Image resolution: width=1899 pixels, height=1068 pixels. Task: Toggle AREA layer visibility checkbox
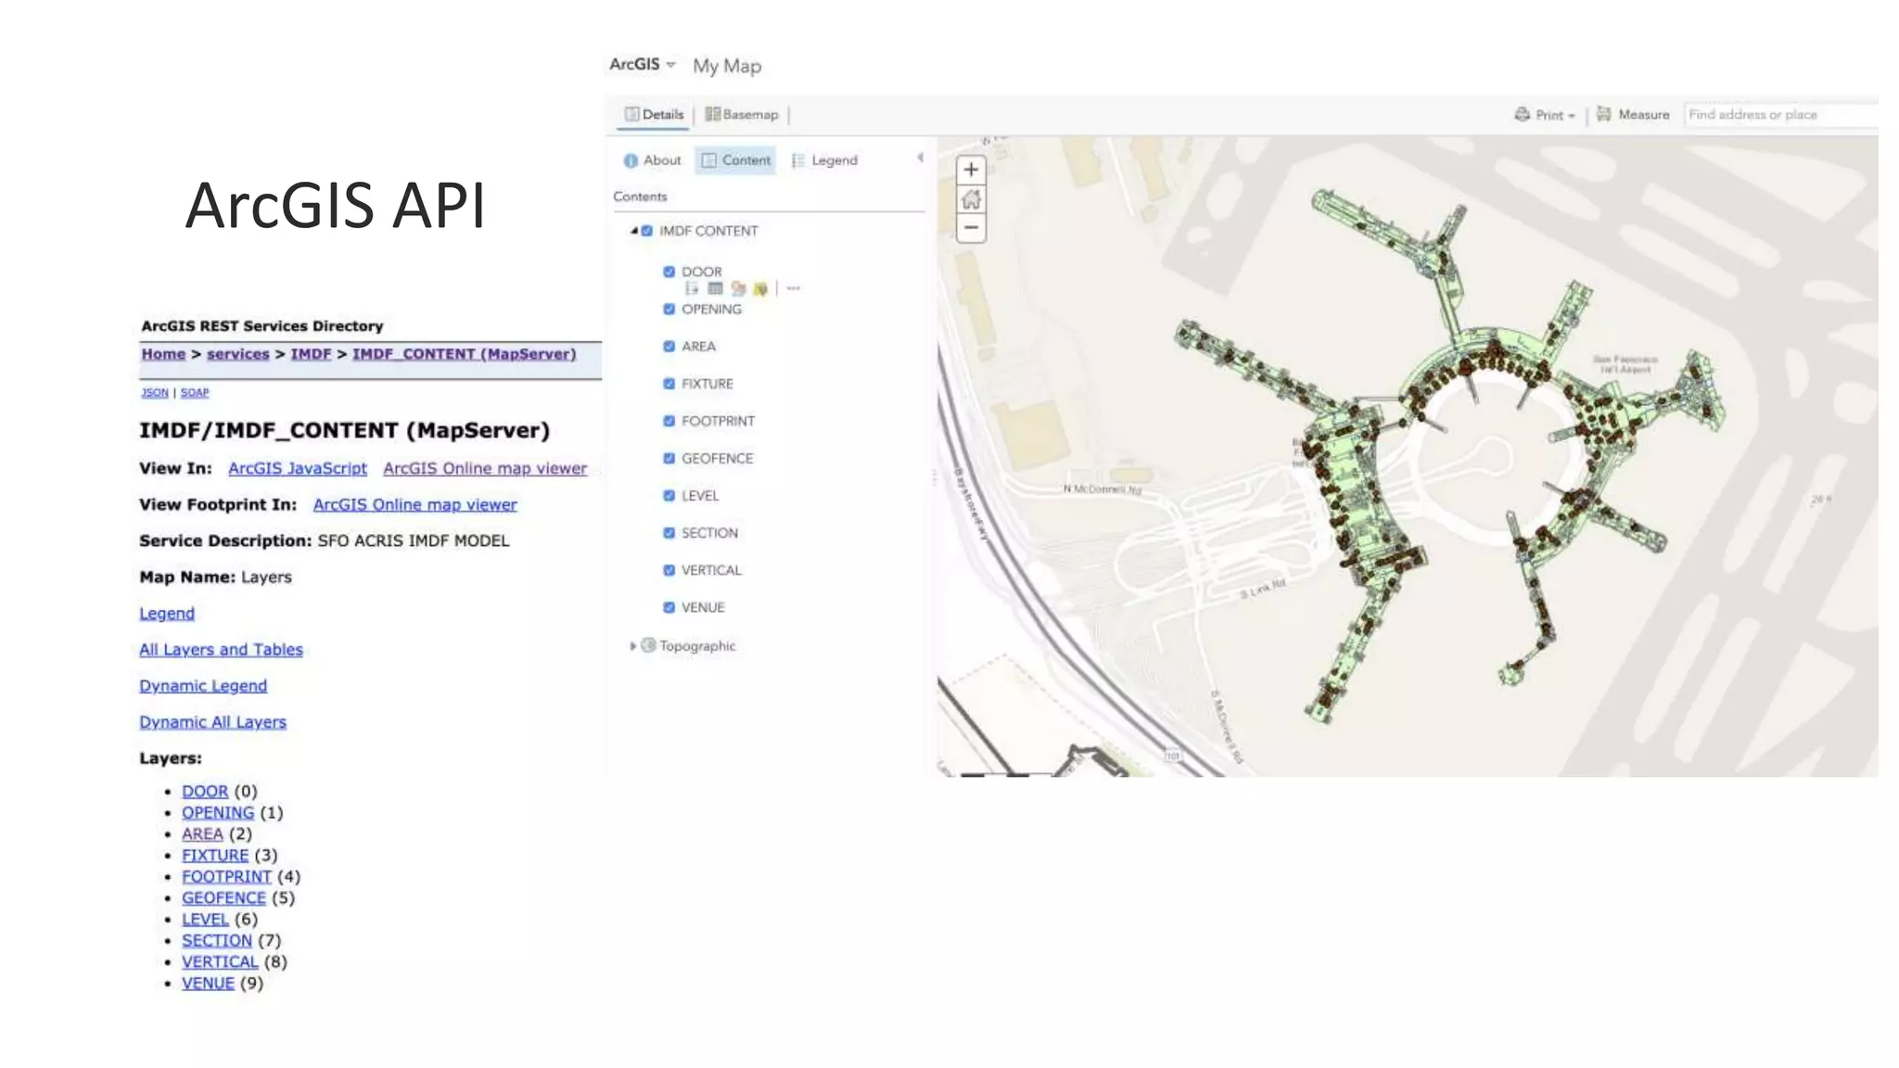(669, 346)
